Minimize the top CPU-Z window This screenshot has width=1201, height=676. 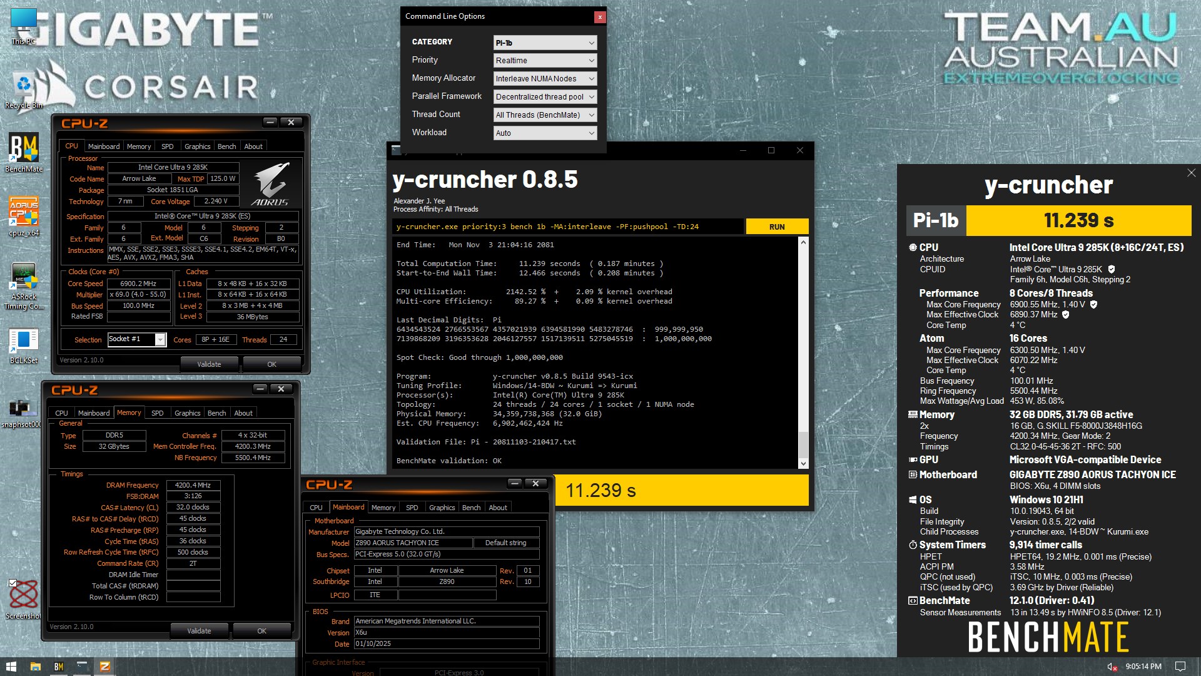(270, 122)
